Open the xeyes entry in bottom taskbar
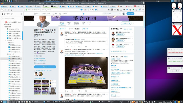Image resolution: width=183 pixels, height=103 pixels. click(111, 102)
